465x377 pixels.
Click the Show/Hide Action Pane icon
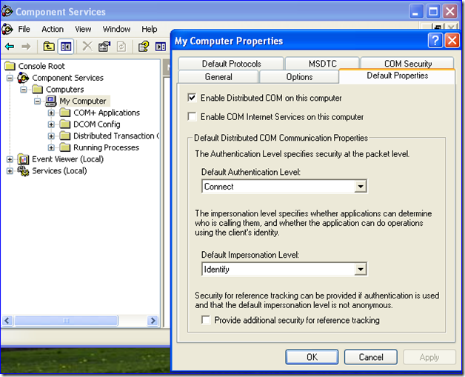[161, 47]
